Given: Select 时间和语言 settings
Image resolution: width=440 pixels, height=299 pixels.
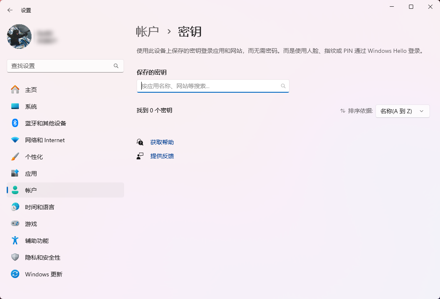Looking at the screenshot, I should point(40,207).
